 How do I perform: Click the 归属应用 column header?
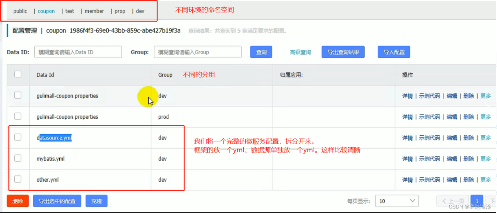pyautogui.click(x=334, y=75)
